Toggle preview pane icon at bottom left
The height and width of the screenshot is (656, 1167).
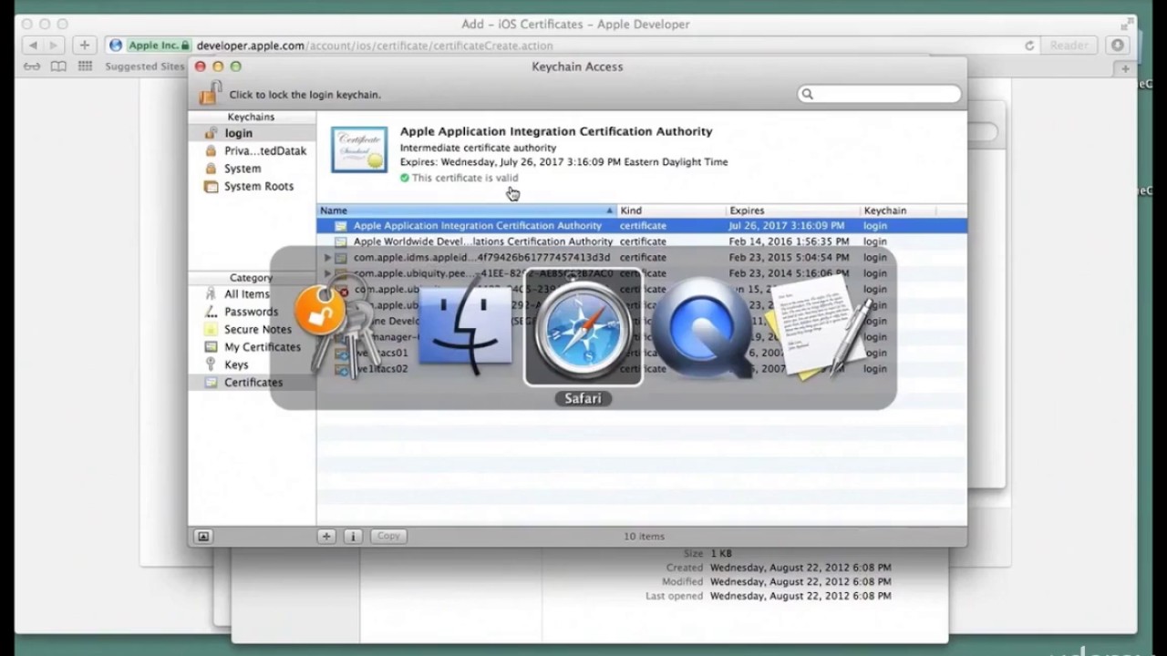(203, 537)
